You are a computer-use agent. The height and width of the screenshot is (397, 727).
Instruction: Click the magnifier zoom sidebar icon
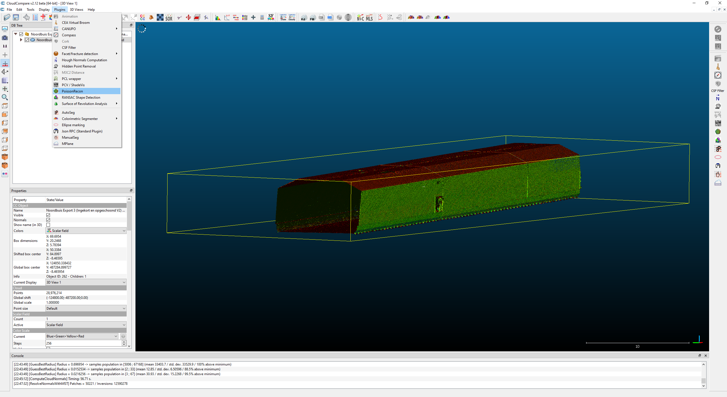point(5,98)
